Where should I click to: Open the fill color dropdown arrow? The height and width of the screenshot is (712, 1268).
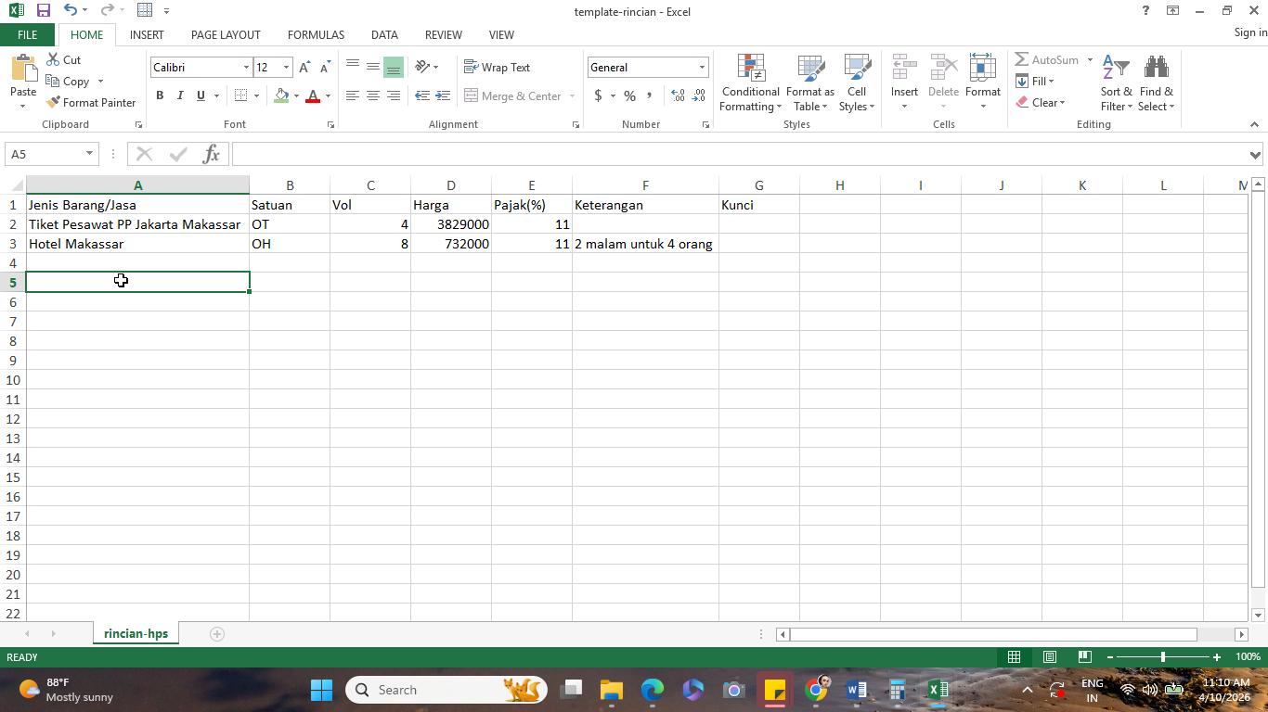click(296, 95)
